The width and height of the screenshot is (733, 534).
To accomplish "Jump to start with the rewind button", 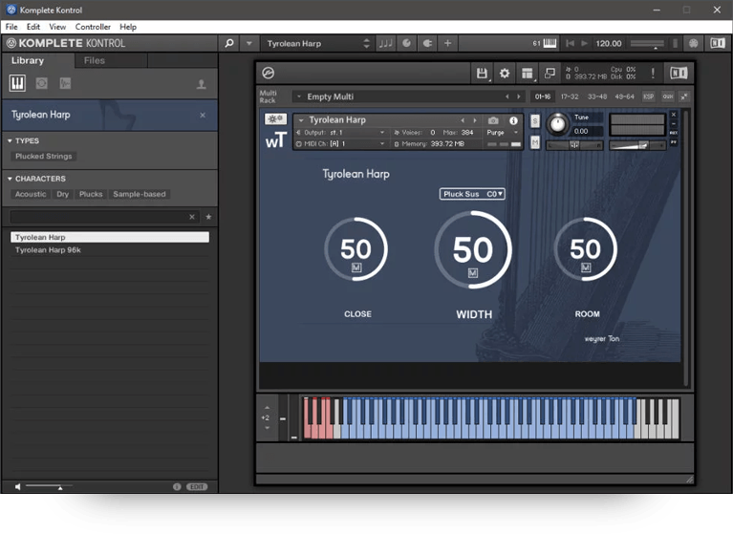I will pos(570,43).
